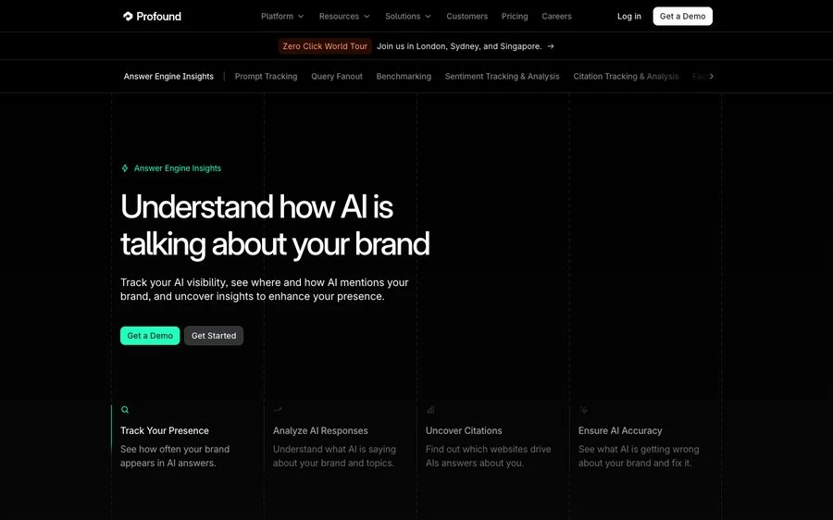This screenshot has width=833, height=520.
Task: Click the white Get a Demo header button
Action: (x=683, y=17)
